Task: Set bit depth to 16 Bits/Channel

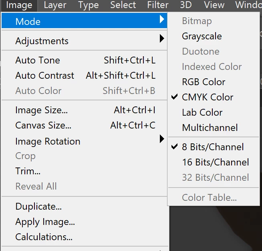Action: [x=215, y=162]
